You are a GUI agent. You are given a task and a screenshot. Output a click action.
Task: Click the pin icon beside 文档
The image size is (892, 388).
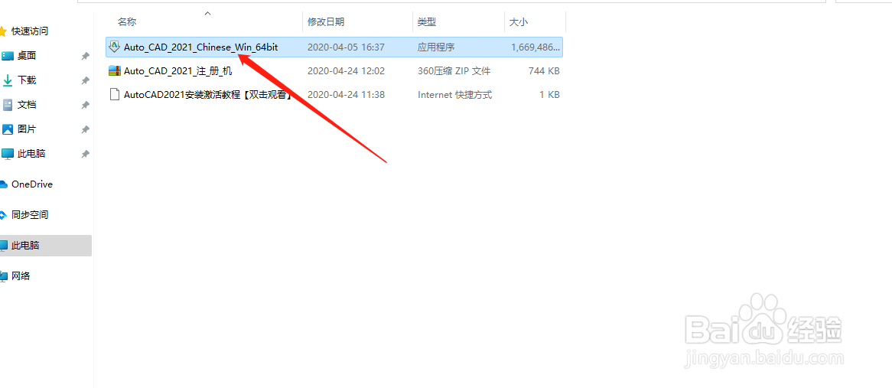point(85,105)
